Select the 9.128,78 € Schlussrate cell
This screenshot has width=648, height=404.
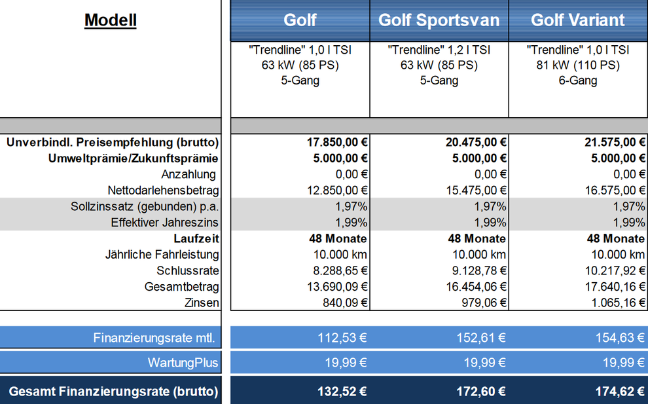coord(479,270)
